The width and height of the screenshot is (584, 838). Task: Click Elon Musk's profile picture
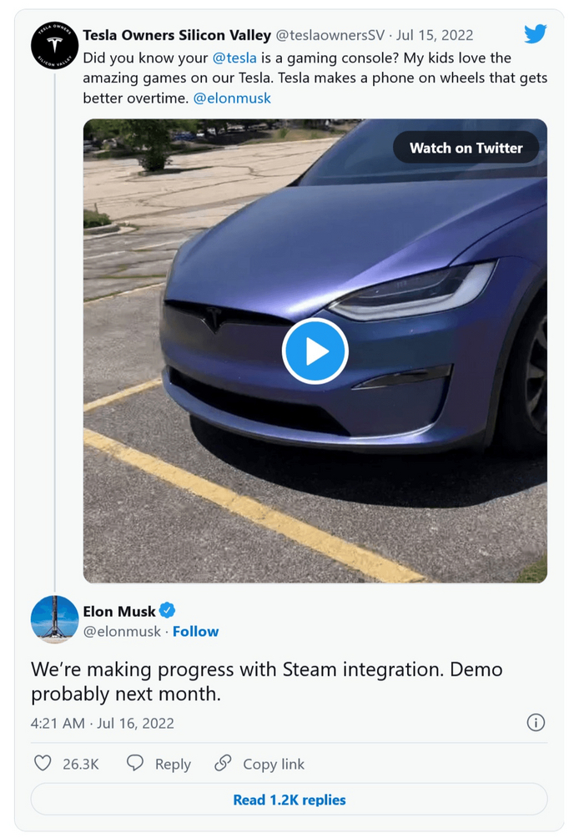[54, 620]
